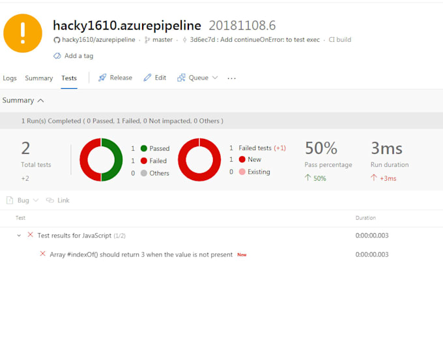Click Add a tag
The height and width of the screenshot is (340, 443).
pyautogui.click(x=79, y=55)
